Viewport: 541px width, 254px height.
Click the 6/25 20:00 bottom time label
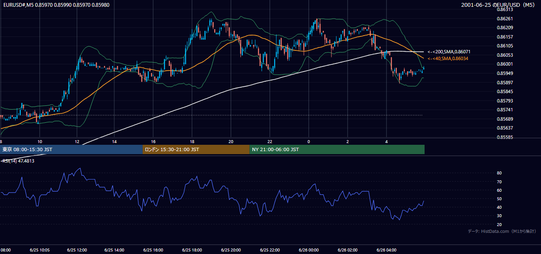[231, 250]
